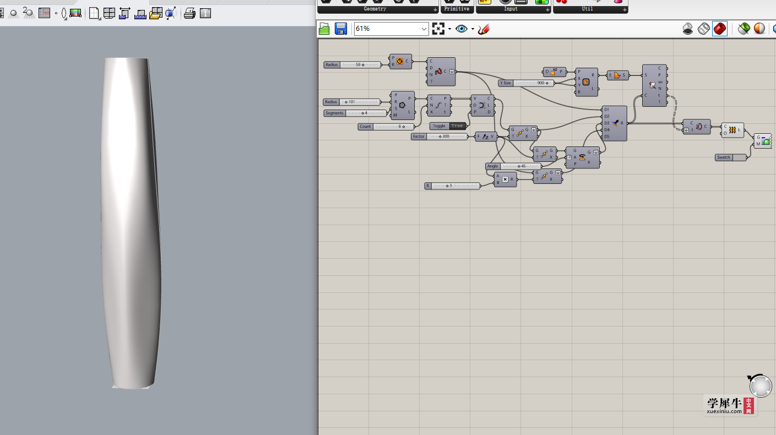Click the Swatch color component
The height and width of the screenshot is (435, 776).
pyautogui.click(x=731, y=157)
